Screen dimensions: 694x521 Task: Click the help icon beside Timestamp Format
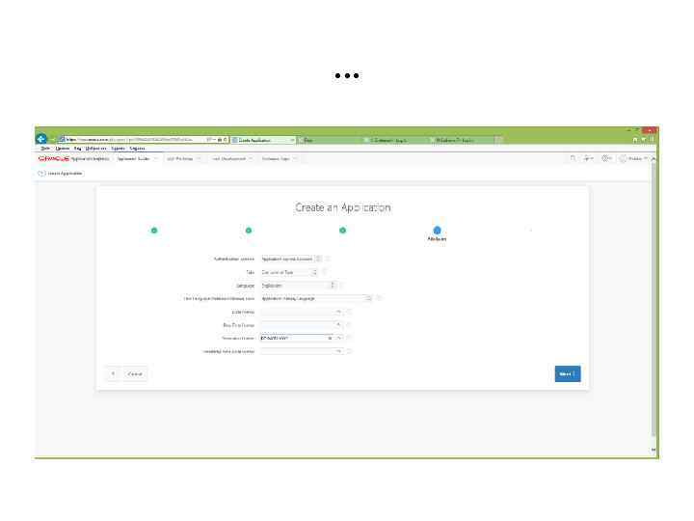tap(349, 338)
